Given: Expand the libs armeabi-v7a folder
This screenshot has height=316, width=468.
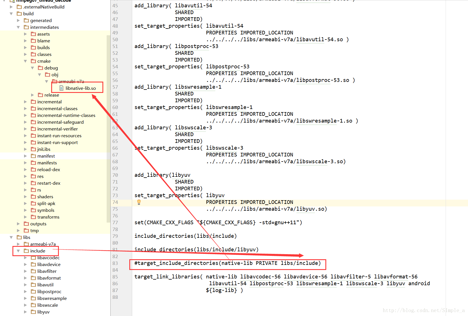Looking at the screenshot, I should click(x=18, y=244).
